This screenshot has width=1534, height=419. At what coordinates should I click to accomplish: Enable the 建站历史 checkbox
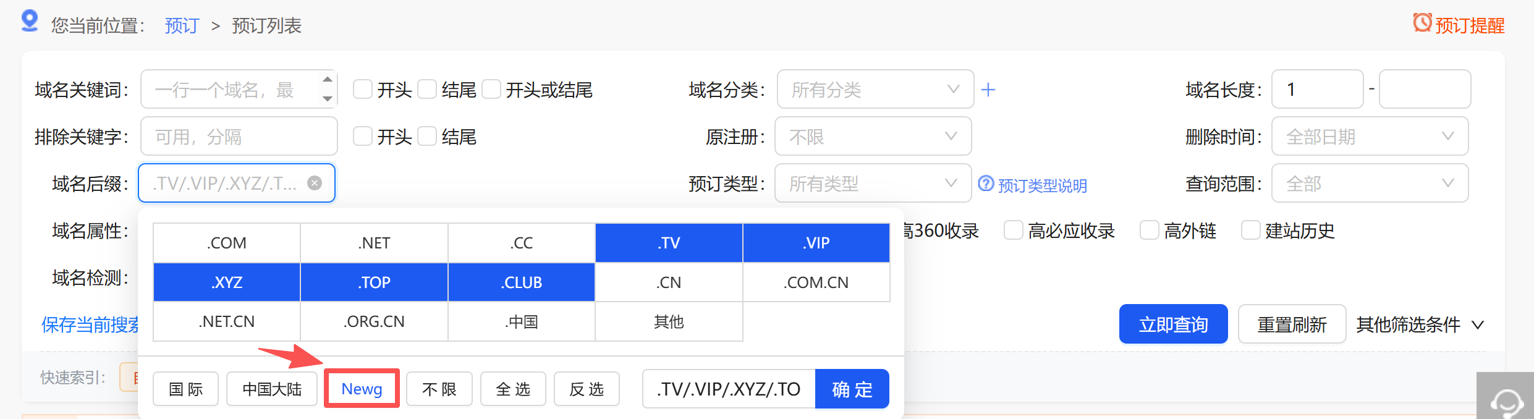[1250, 230]
